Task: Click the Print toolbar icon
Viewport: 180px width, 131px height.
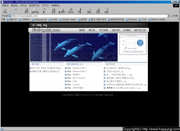Action: [x=98, y=11]
